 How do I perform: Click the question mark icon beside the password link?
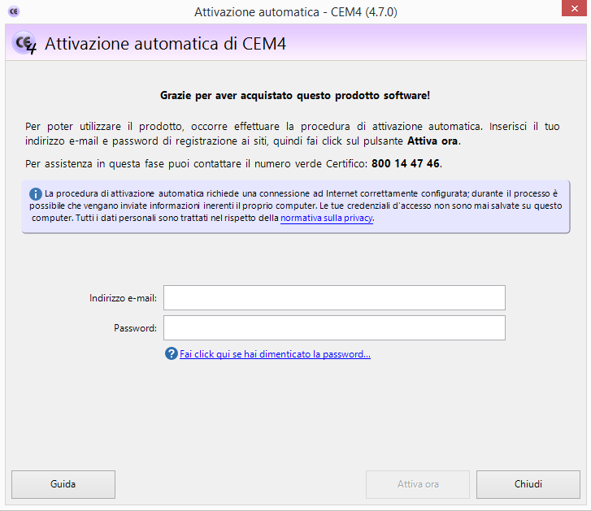click(171, 354)
